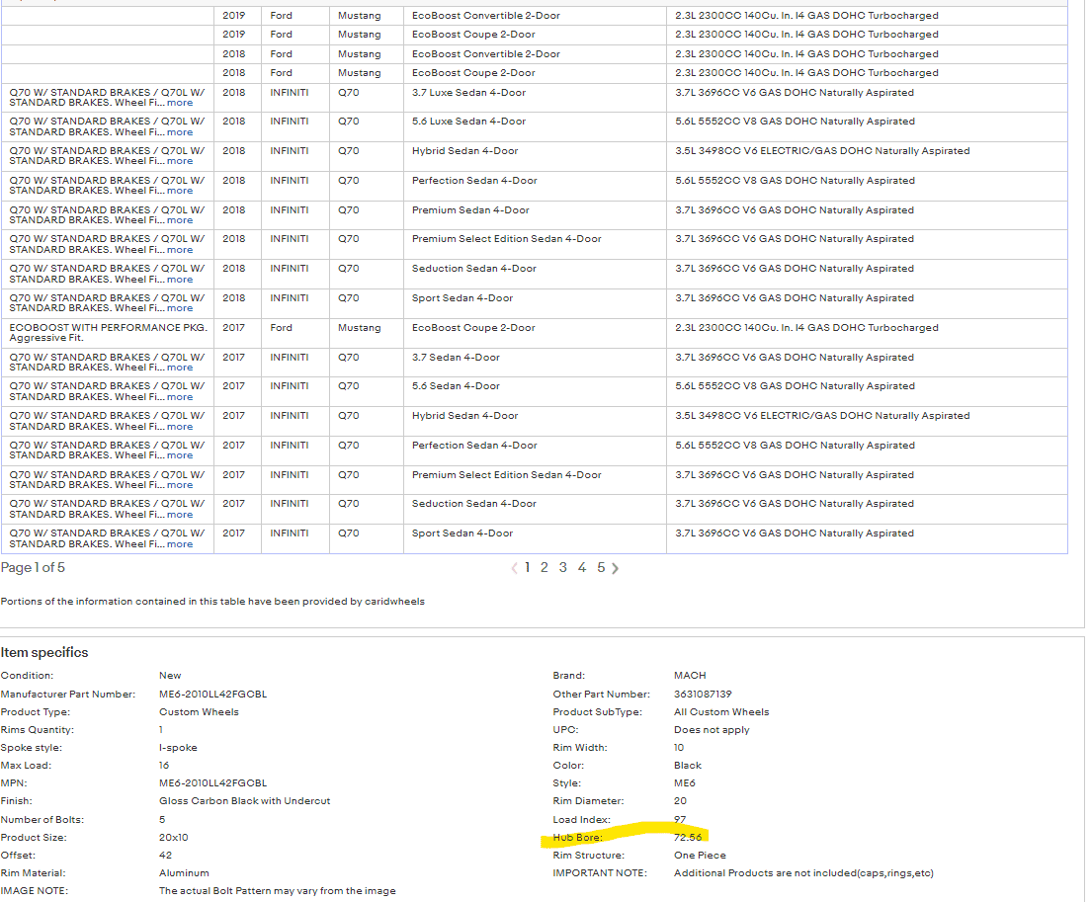Show 'more' notes for 2018 Perfection Sedan row
This screenshot has width=1091, height=902.
[180, 191]
